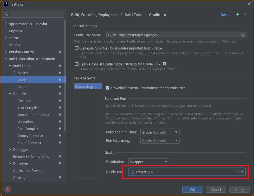Enable parallel Gradle model fetching checkbox
Screen dimensions: 254x196
click(77, 64)
